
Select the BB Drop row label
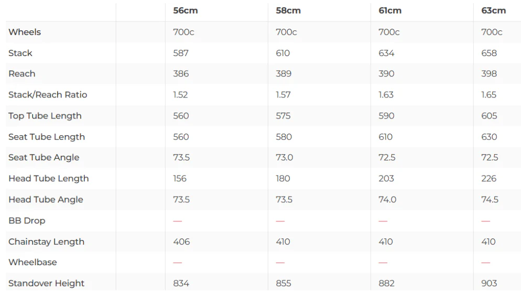point(27,221)
